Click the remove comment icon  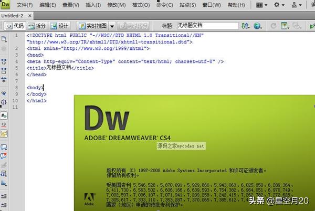pyautogui.click(x=4, y=156)
